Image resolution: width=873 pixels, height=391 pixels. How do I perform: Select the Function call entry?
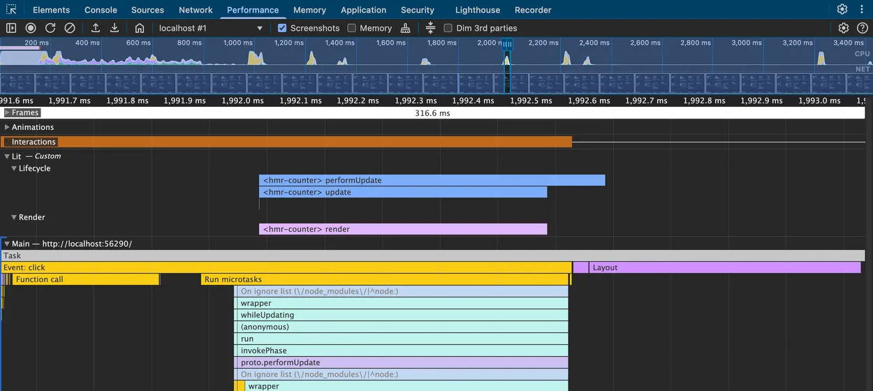click(x=86, y=279)
